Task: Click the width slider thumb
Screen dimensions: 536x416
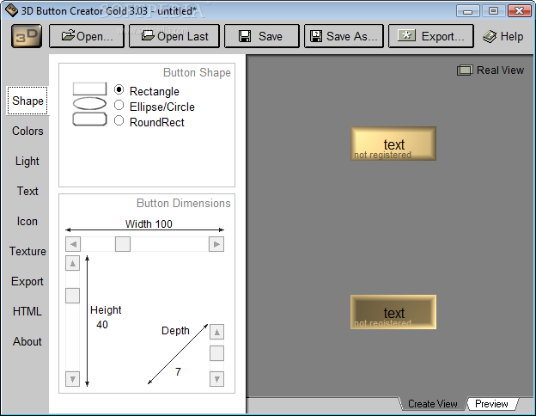Action: click(123, 244)
